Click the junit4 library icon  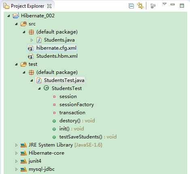[x=23, y=161]
